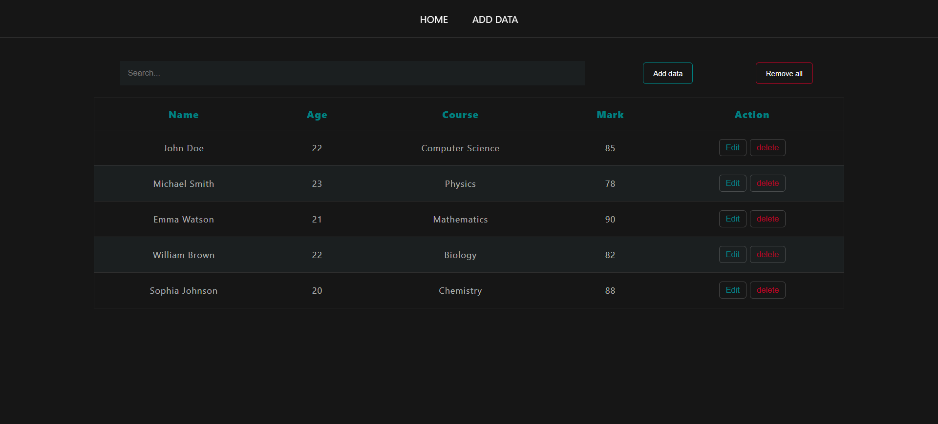The width and height of the screenshot is (938, 424).
Task: Click William Brown's age 22
Action: click(x=317, y=255)
